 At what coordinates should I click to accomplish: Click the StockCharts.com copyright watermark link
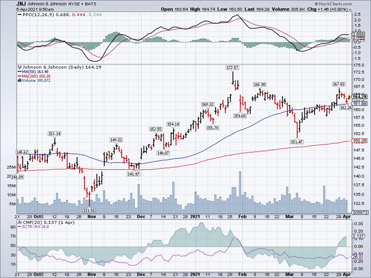333,4
